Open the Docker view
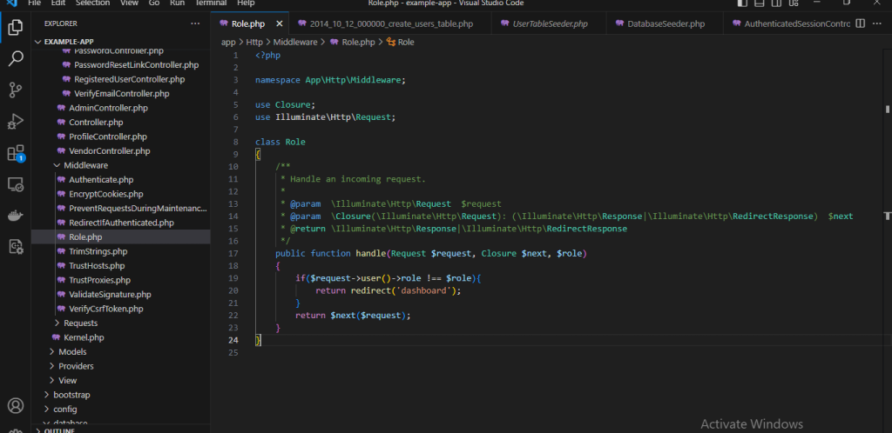The height and width of the screenshot is (433, 892). coord(16,216)
